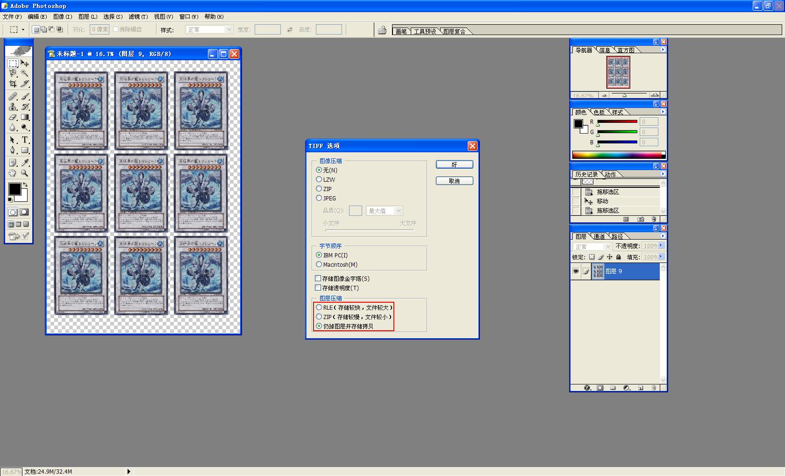This screenshot has width=785, height=476.
Task: Click 取消 to cancel TIFF options
Action: point(454,181)
